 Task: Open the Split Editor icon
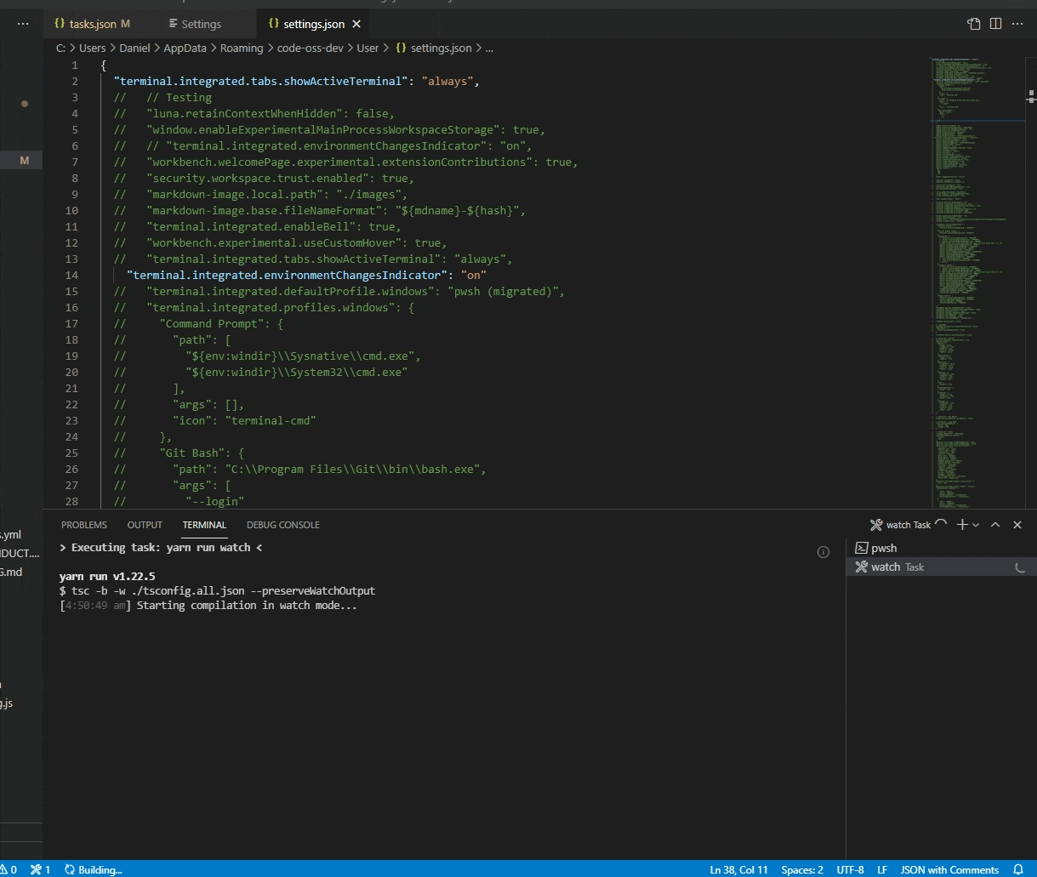[x=995, y=23]
